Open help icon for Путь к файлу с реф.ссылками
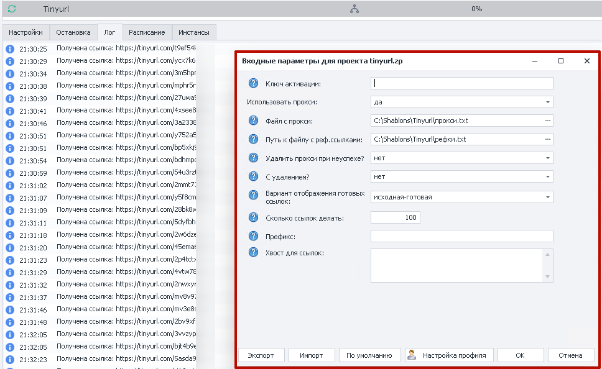 coord(253,139)
